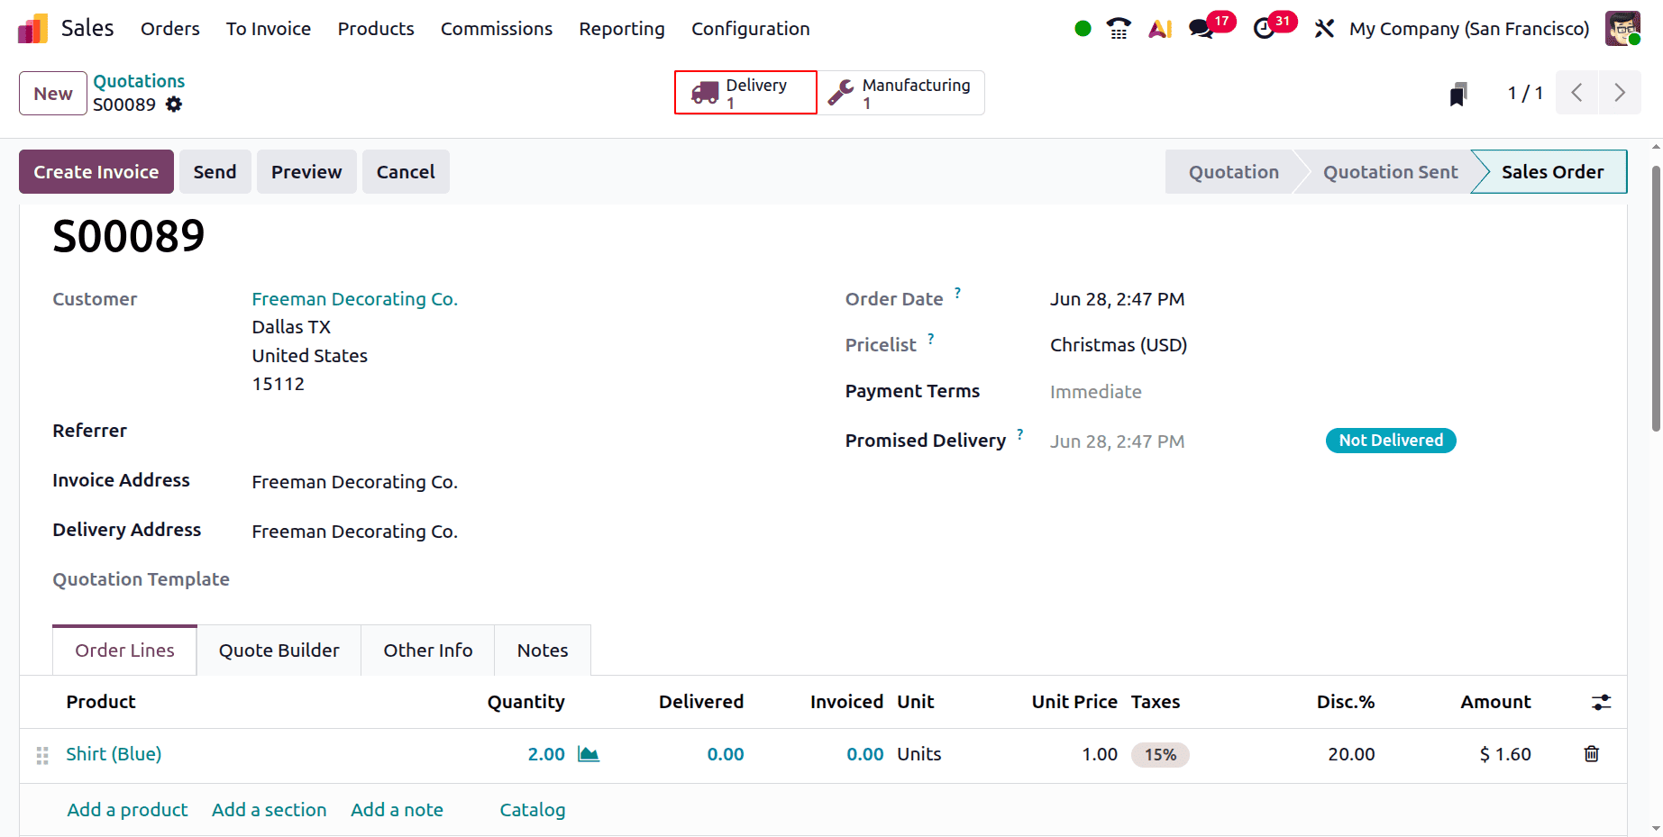Open the To Invoice menu
Image resolution: width=1663 pixels, height=837 pixels.
pyautogui.click(x=269, y=29)
